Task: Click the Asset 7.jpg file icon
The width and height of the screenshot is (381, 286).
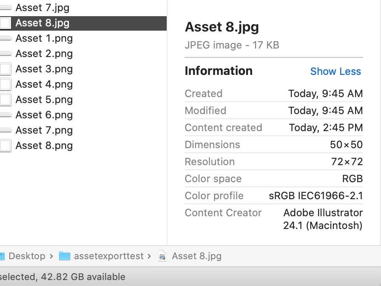Action: pos(5,8)
